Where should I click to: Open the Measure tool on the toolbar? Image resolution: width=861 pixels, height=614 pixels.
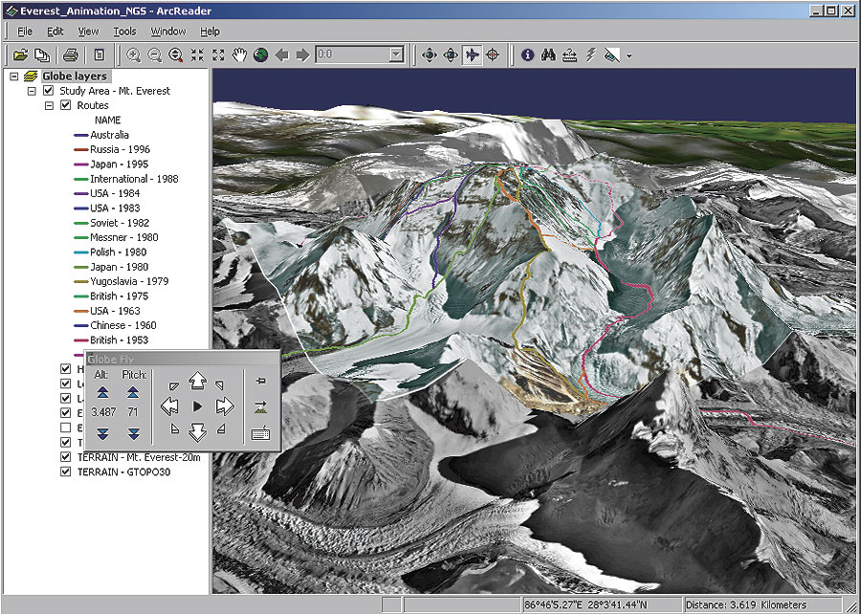pyautogui.click(x=568, y=55)
